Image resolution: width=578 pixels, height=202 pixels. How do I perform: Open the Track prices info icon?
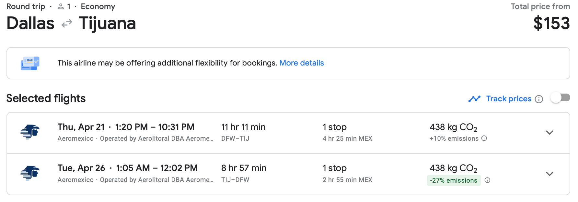(x=539, y=99)
